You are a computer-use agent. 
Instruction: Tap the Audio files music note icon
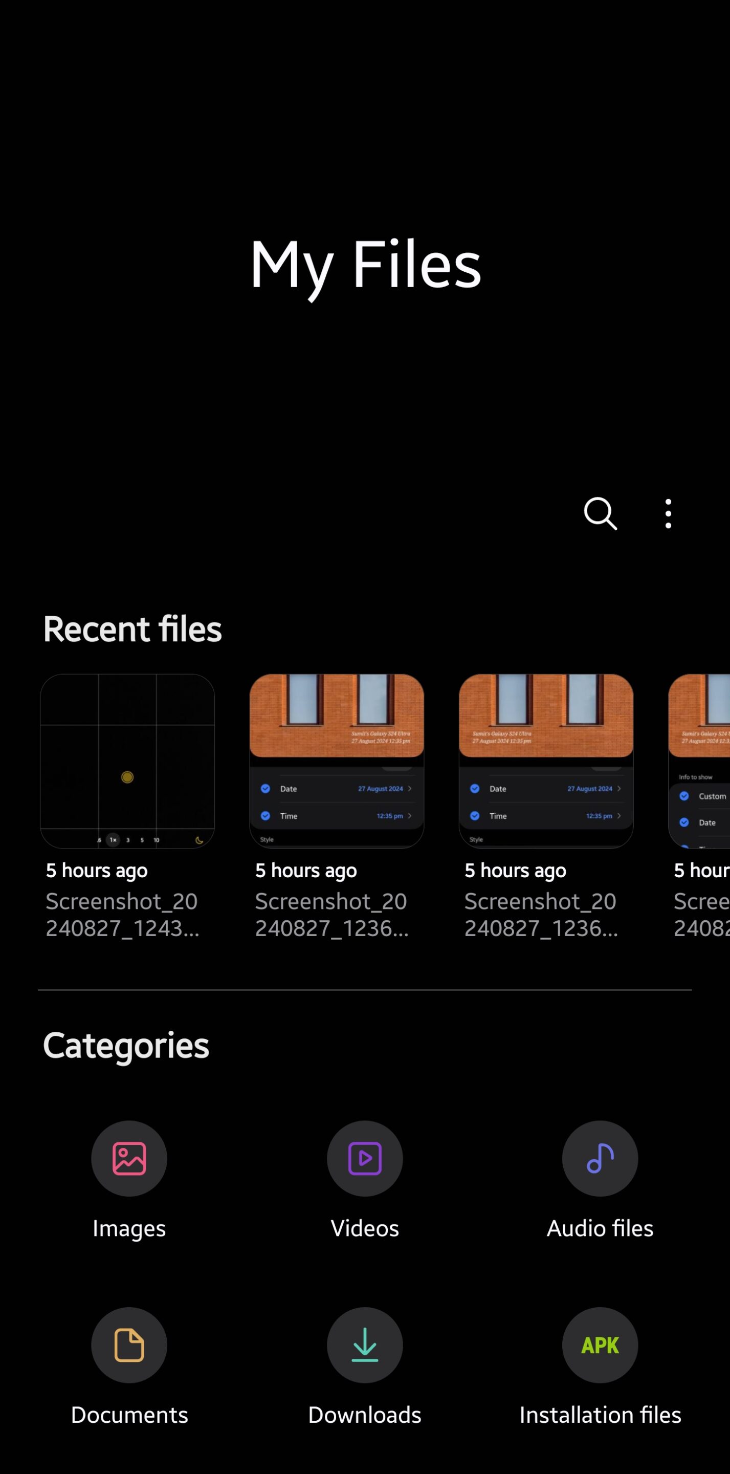(x=600, y=1158)
